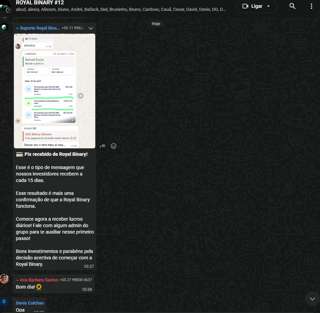
Task: Jump to latest messages with down-arrow button
Action: point(312,299)
